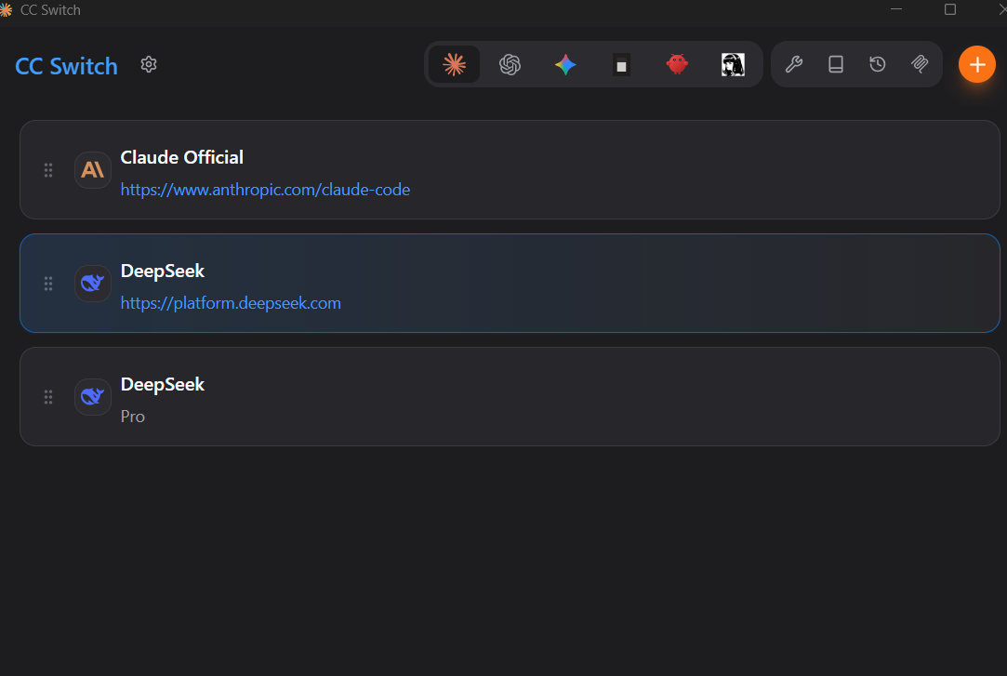The height and width of the screenshot is (676, 1007).
Task: Select the Claude starburst app tab
Action: [454, 64]
